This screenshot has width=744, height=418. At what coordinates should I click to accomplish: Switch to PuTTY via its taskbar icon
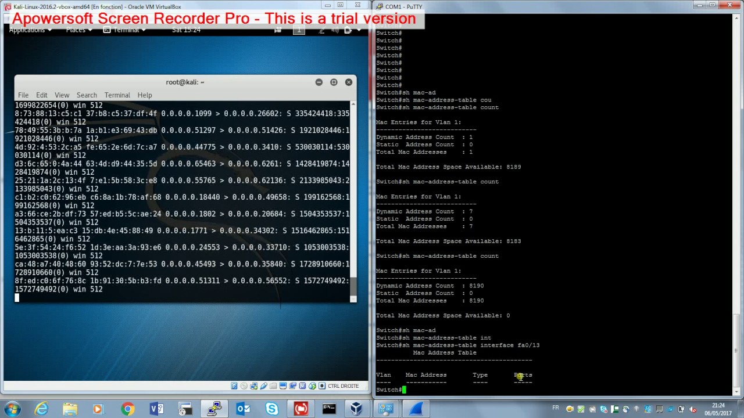214,409
